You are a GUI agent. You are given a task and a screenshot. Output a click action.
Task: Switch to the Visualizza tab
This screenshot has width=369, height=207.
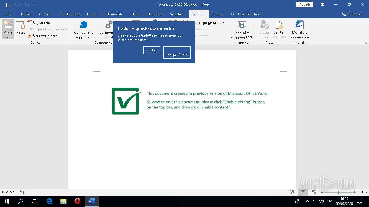177,14
